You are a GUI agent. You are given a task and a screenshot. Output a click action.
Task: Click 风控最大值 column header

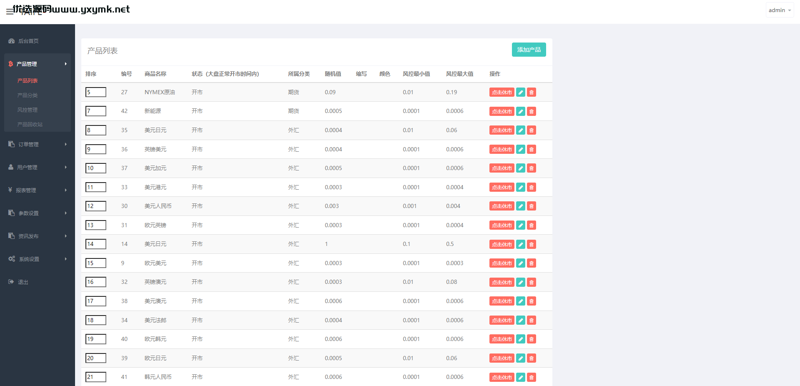point(459,74)
